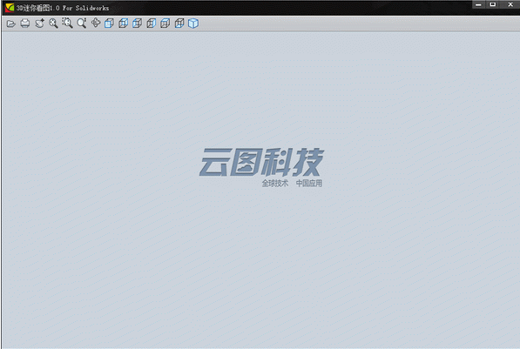The height and width of the screenshot is (349, 520).
Task: Open a file with the folder icon
Action: 11,23
